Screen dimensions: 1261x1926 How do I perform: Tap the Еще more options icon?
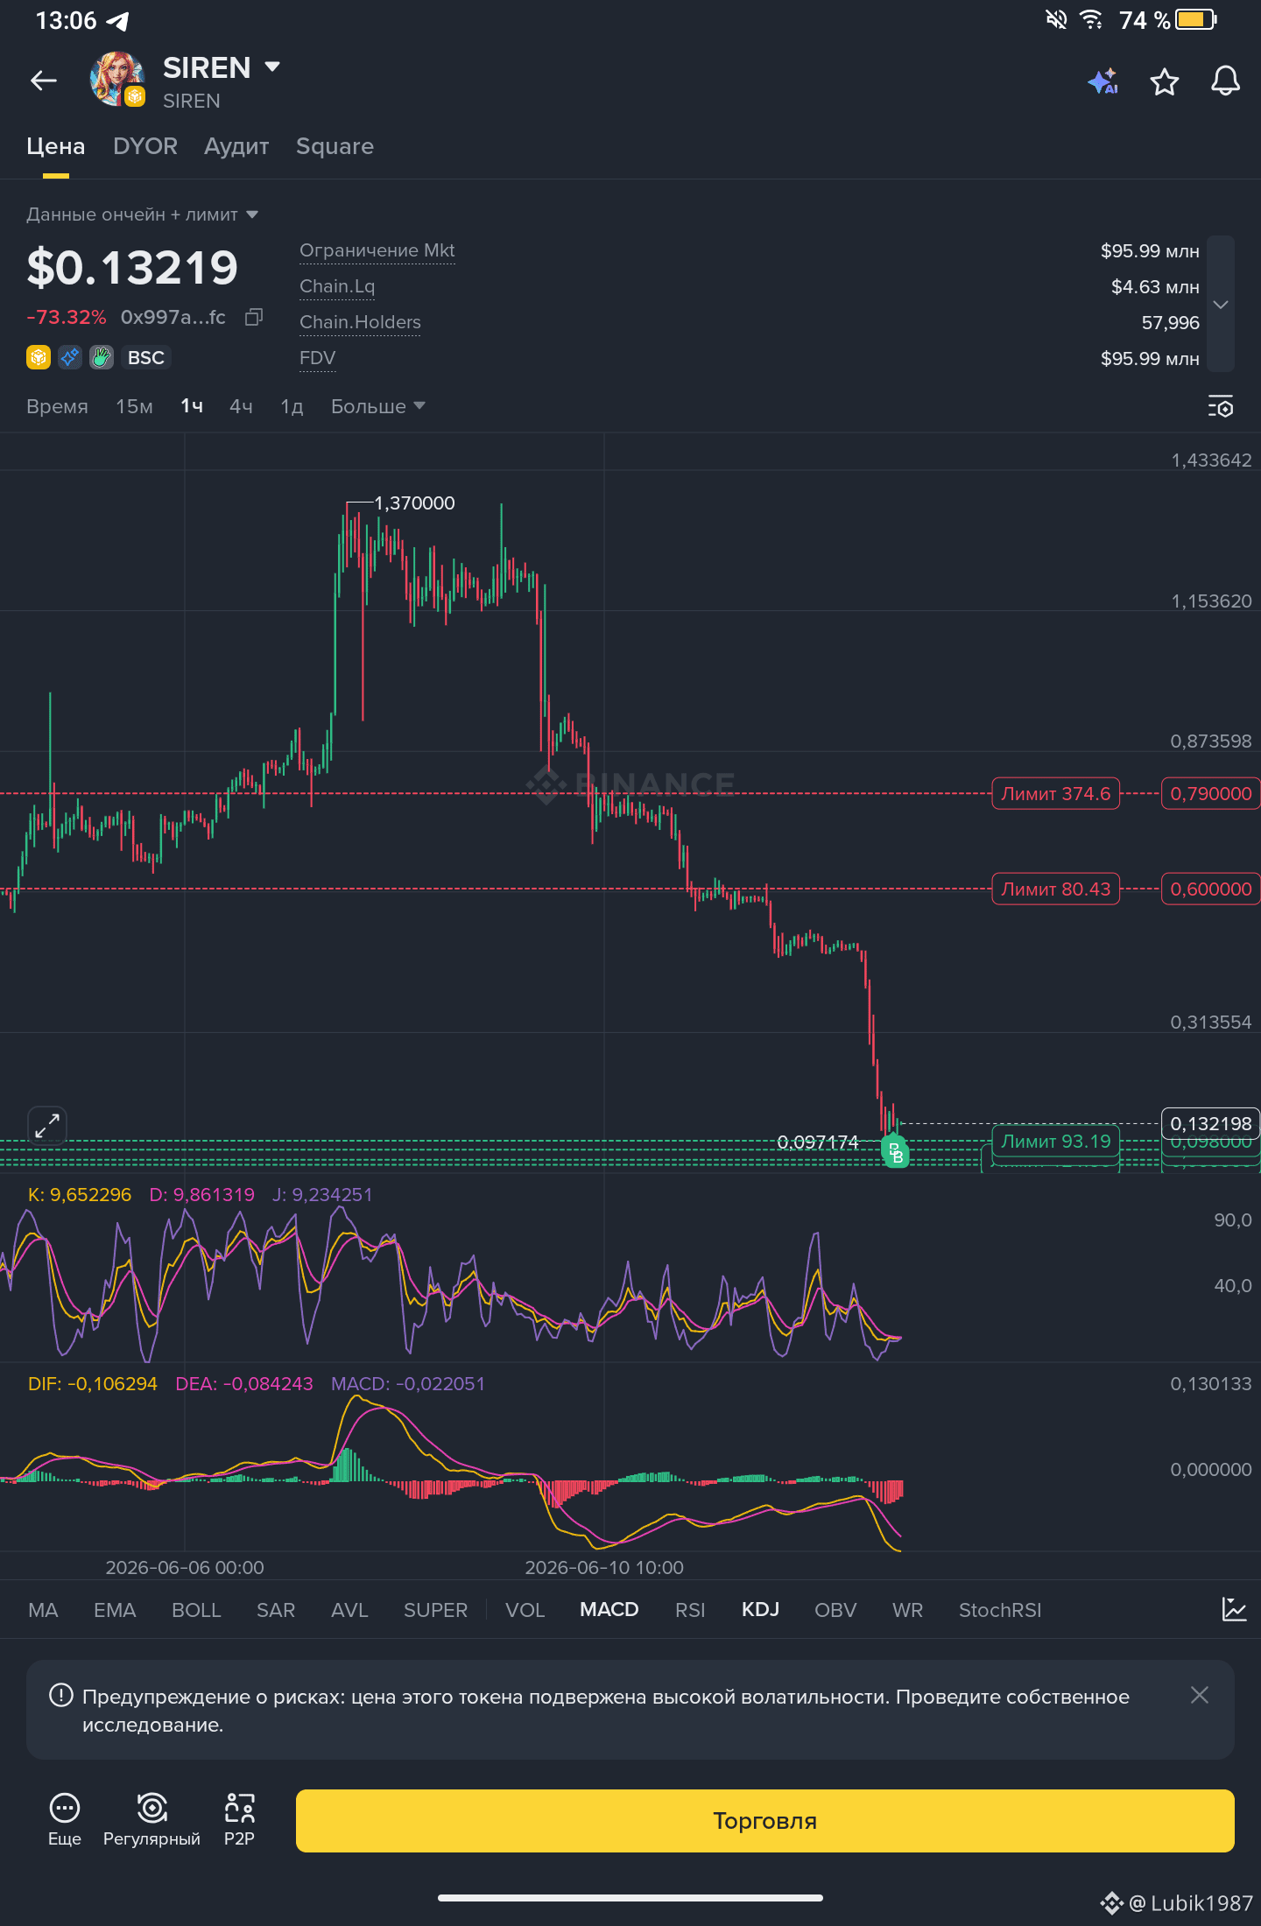65,1819
